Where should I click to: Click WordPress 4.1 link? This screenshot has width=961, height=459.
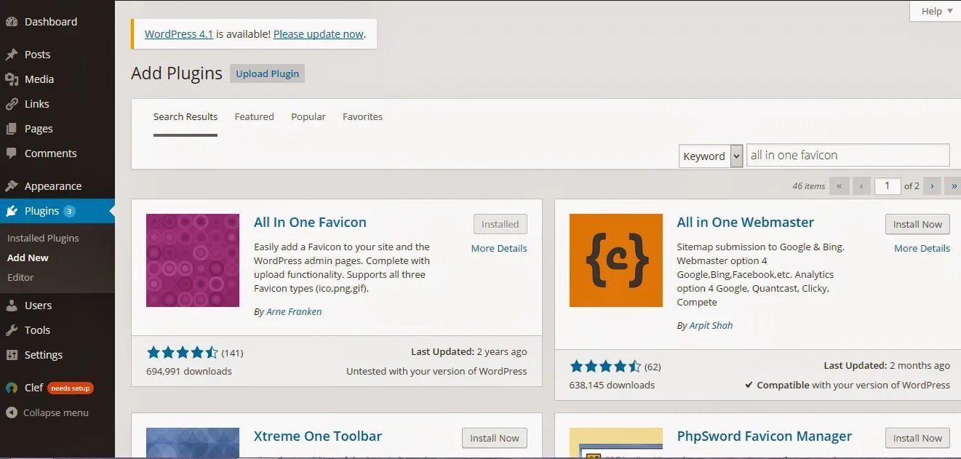pos(179,34)
